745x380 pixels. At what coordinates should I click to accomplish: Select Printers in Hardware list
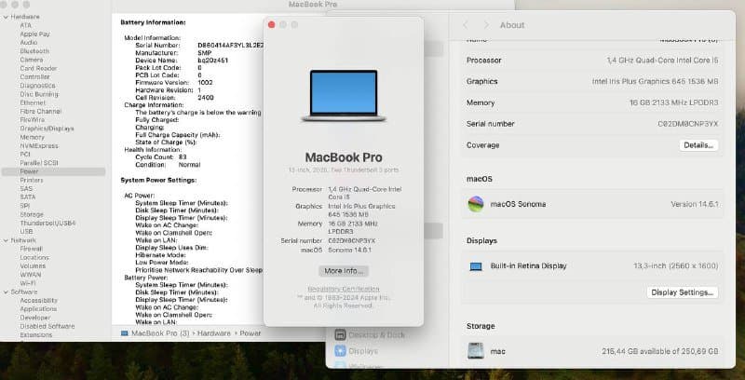(32, 180)
